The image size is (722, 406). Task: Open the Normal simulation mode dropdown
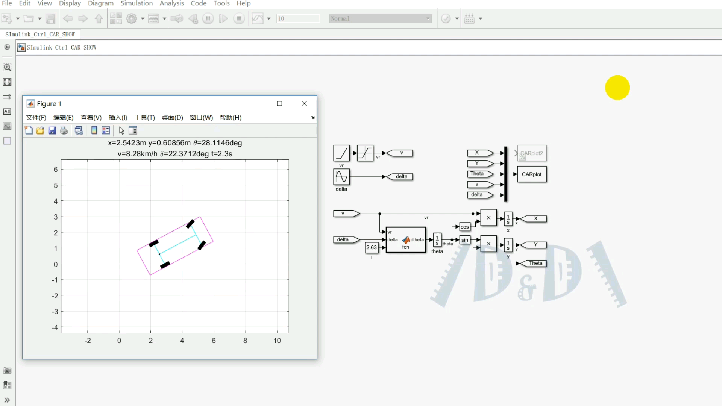[x=381, y=18]
